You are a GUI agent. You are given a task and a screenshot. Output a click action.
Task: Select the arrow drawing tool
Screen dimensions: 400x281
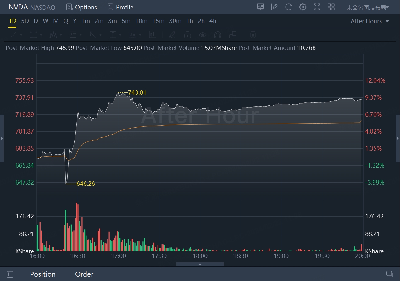pos(93,35)
